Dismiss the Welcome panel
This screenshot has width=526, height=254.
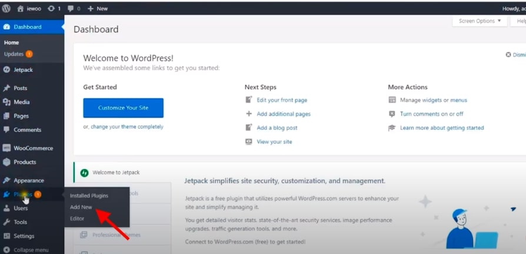515,55
